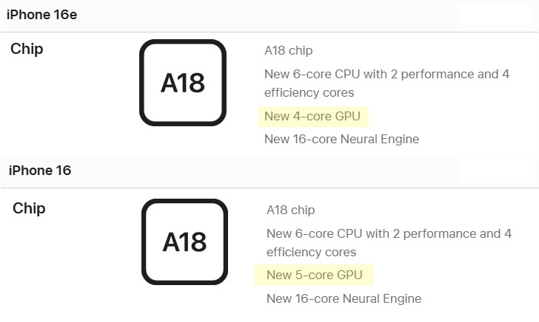Select the iPhone 16e section heading

[x=42, y=15]
